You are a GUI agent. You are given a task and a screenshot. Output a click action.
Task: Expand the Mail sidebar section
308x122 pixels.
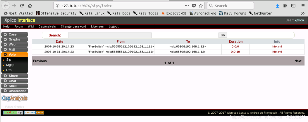(14, 50)
